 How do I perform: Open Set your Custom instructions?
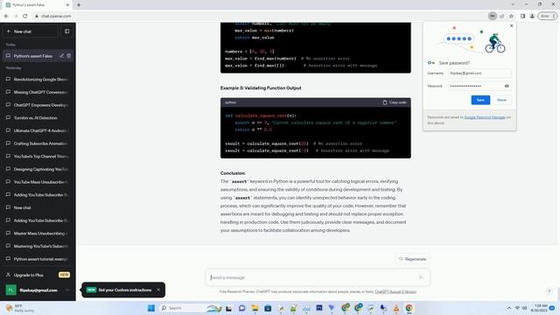tap(125, 290)
